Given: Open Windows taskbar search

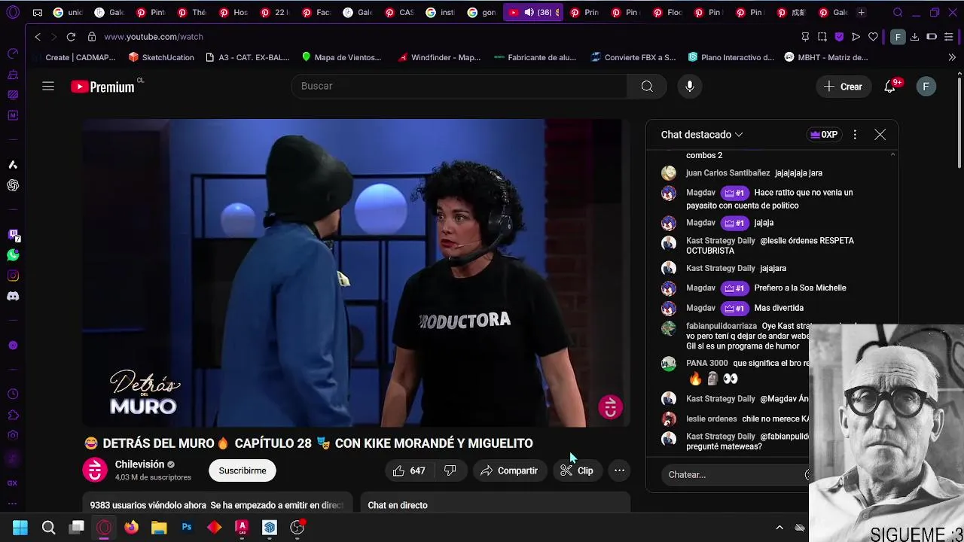Looking at the screenshot, I should (48, 528).
